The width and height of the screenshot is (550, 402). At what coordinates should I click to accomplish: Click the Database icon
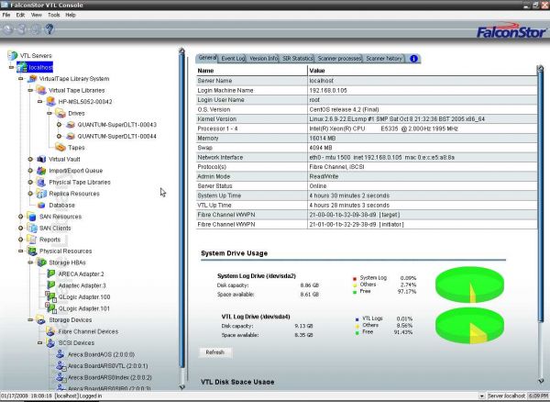point(41,205)
